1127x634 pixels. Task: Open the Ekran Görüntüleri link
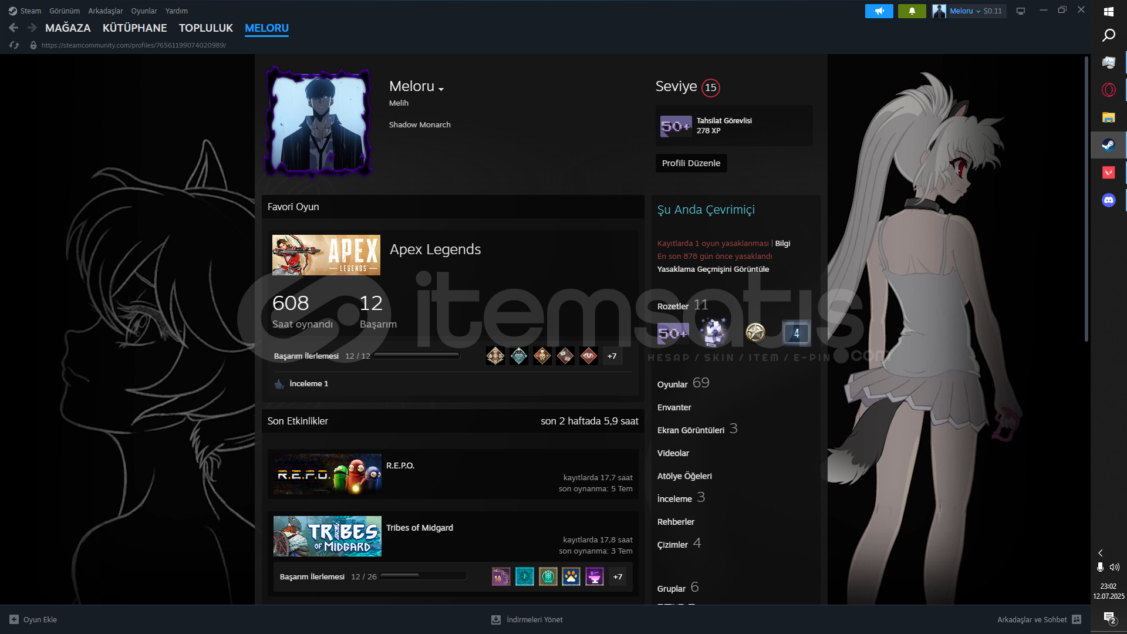[x=697, y=430]
